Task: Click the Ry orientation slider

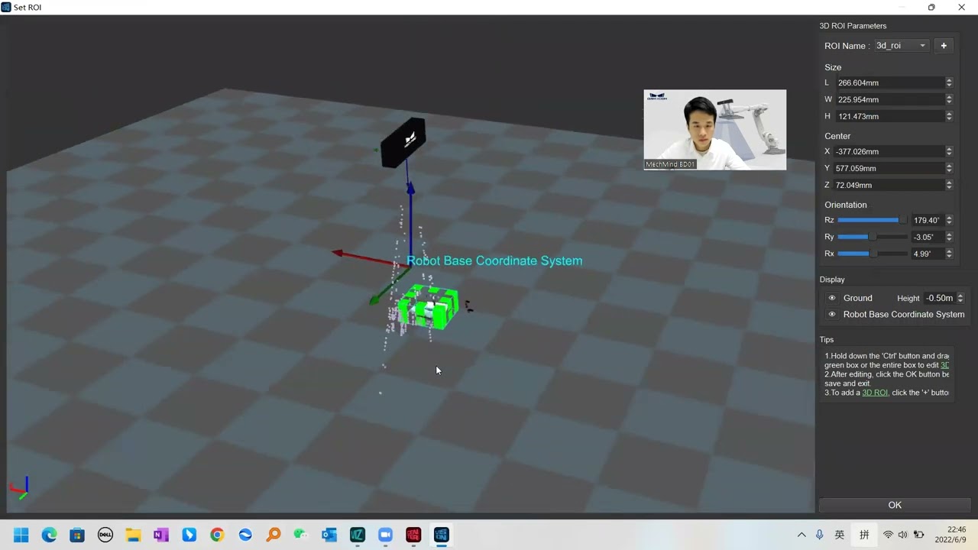Action: point(872,237)
